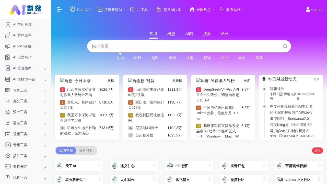The width and height of the screenshot is (327, 184).
Task: Expand 视频工具 sidebar chevron
Action: pyautogui.click(x=45, y=135)
